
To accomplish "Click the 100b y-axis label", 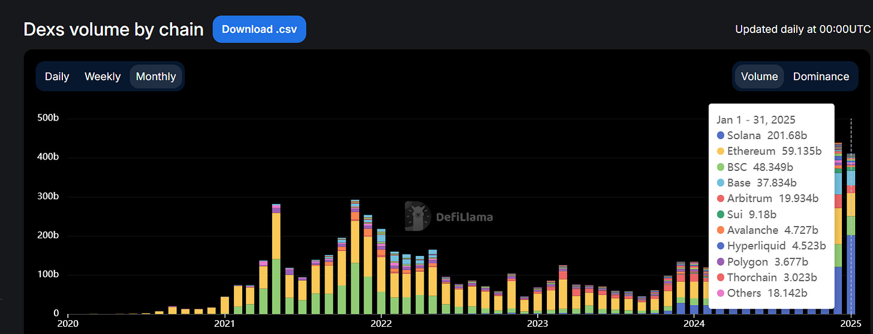I will pyautogui.click(x=48, y=275).
